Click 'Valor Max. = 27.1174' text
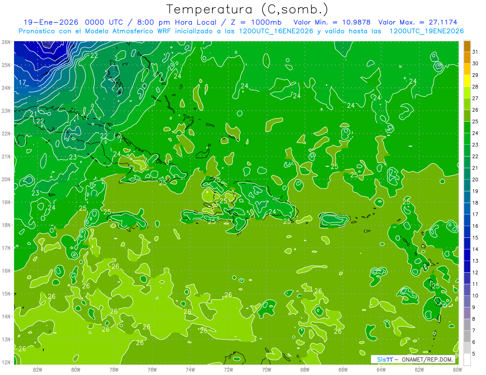The width and height of the screenshot is (486, 375). (418, 22)
